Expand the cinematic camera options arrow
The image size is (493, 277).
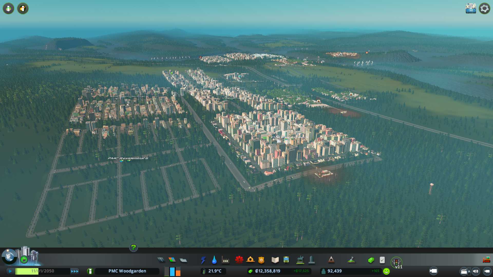[469, 271]
